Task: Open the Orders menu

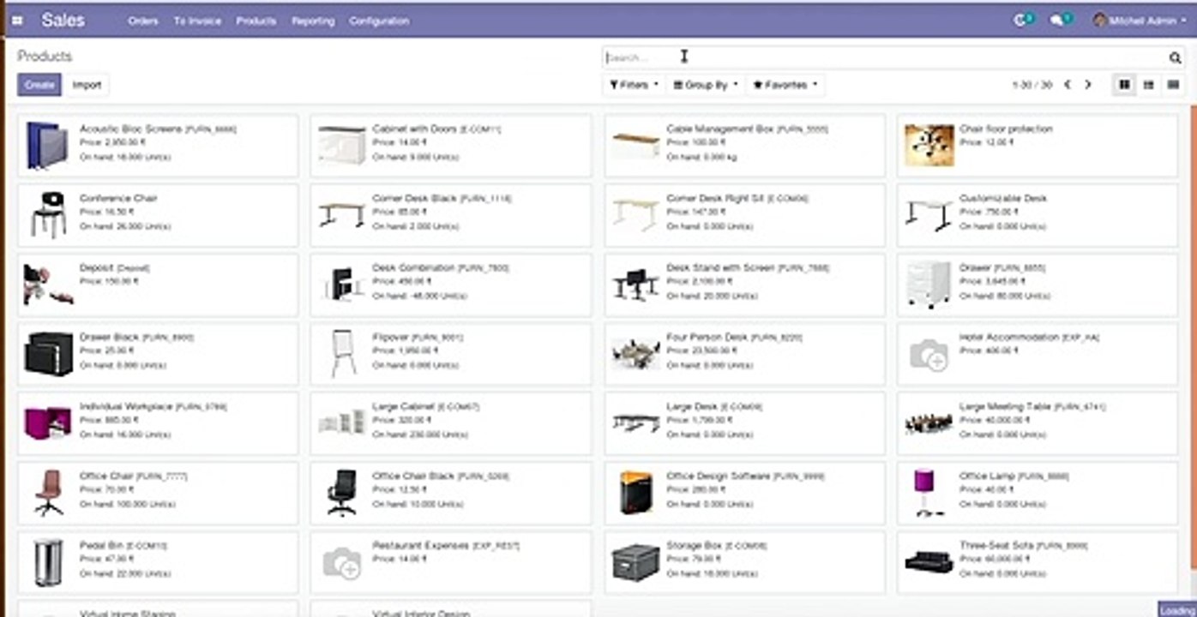Action: (x=143, y=21)
